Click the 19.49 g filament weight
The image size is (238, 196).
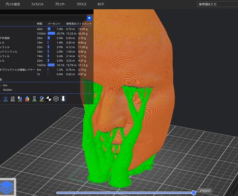coord(83,29)
